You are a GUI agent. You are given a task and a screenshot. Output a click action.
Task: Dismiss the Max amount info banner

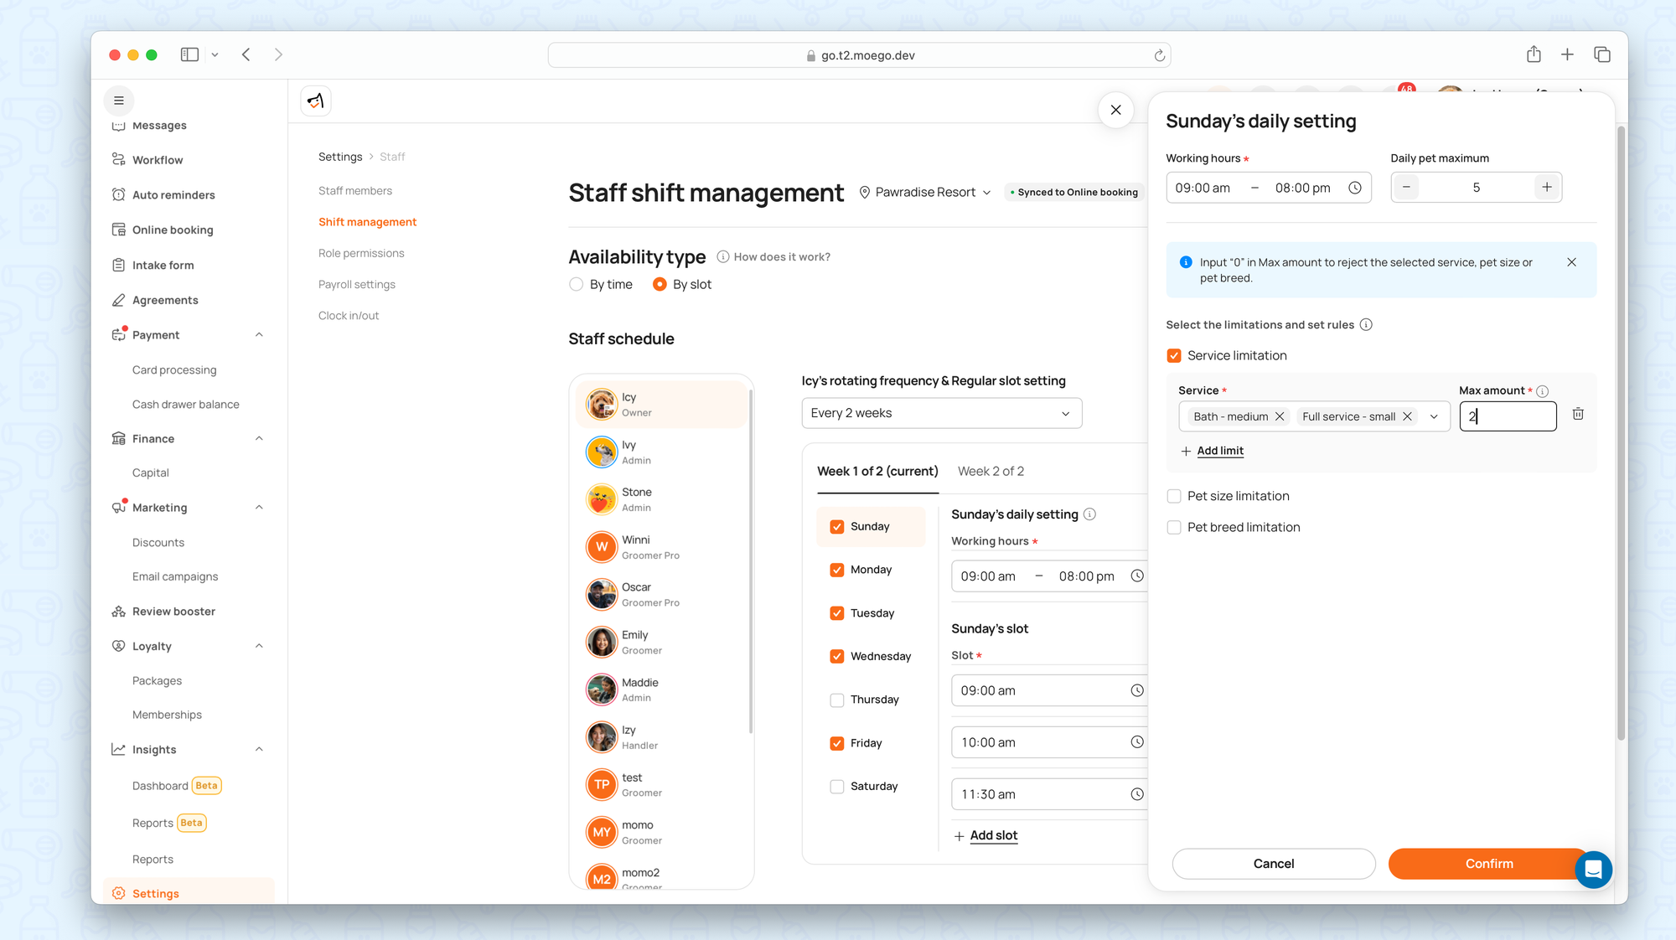coord(1571,262)
